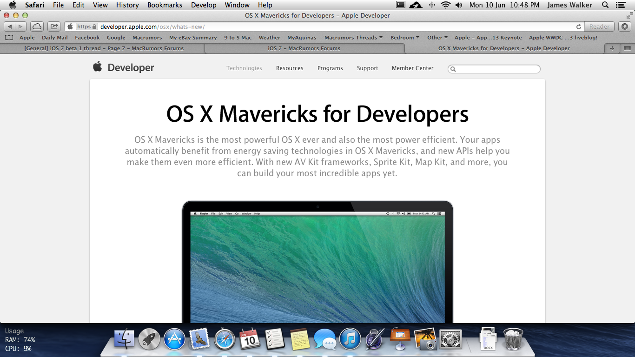This screenshot has height=357, width=635.
Task: Click the Safari address bar URL field
Action: (324, 26)
